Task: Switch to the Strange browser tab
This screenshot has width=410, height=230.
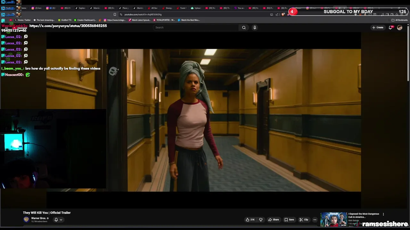Action: coord(167,8)
